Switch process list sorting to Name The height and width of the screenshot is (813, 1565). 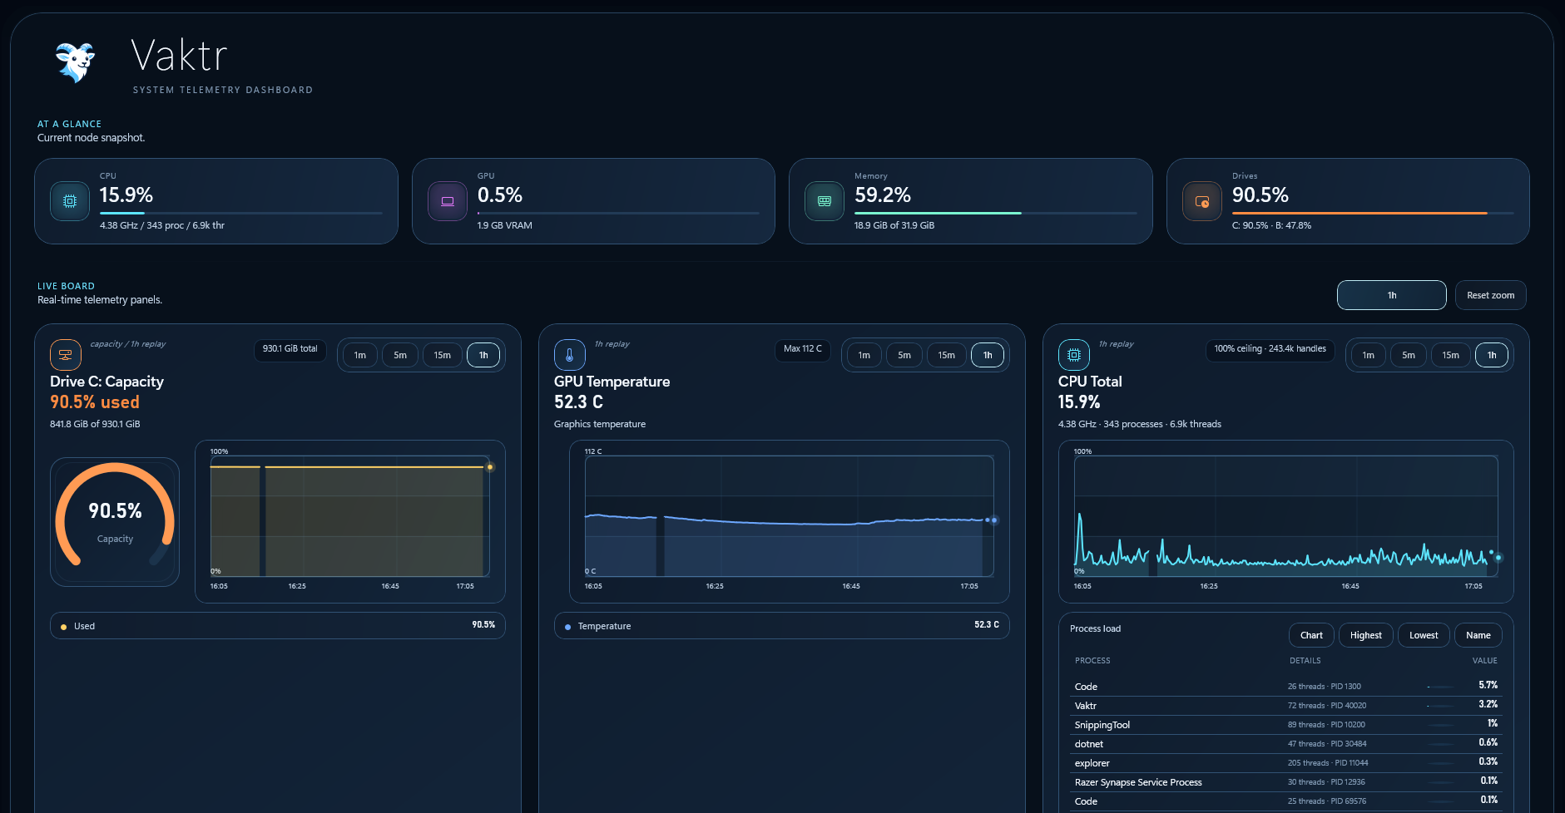(1478, 634)
